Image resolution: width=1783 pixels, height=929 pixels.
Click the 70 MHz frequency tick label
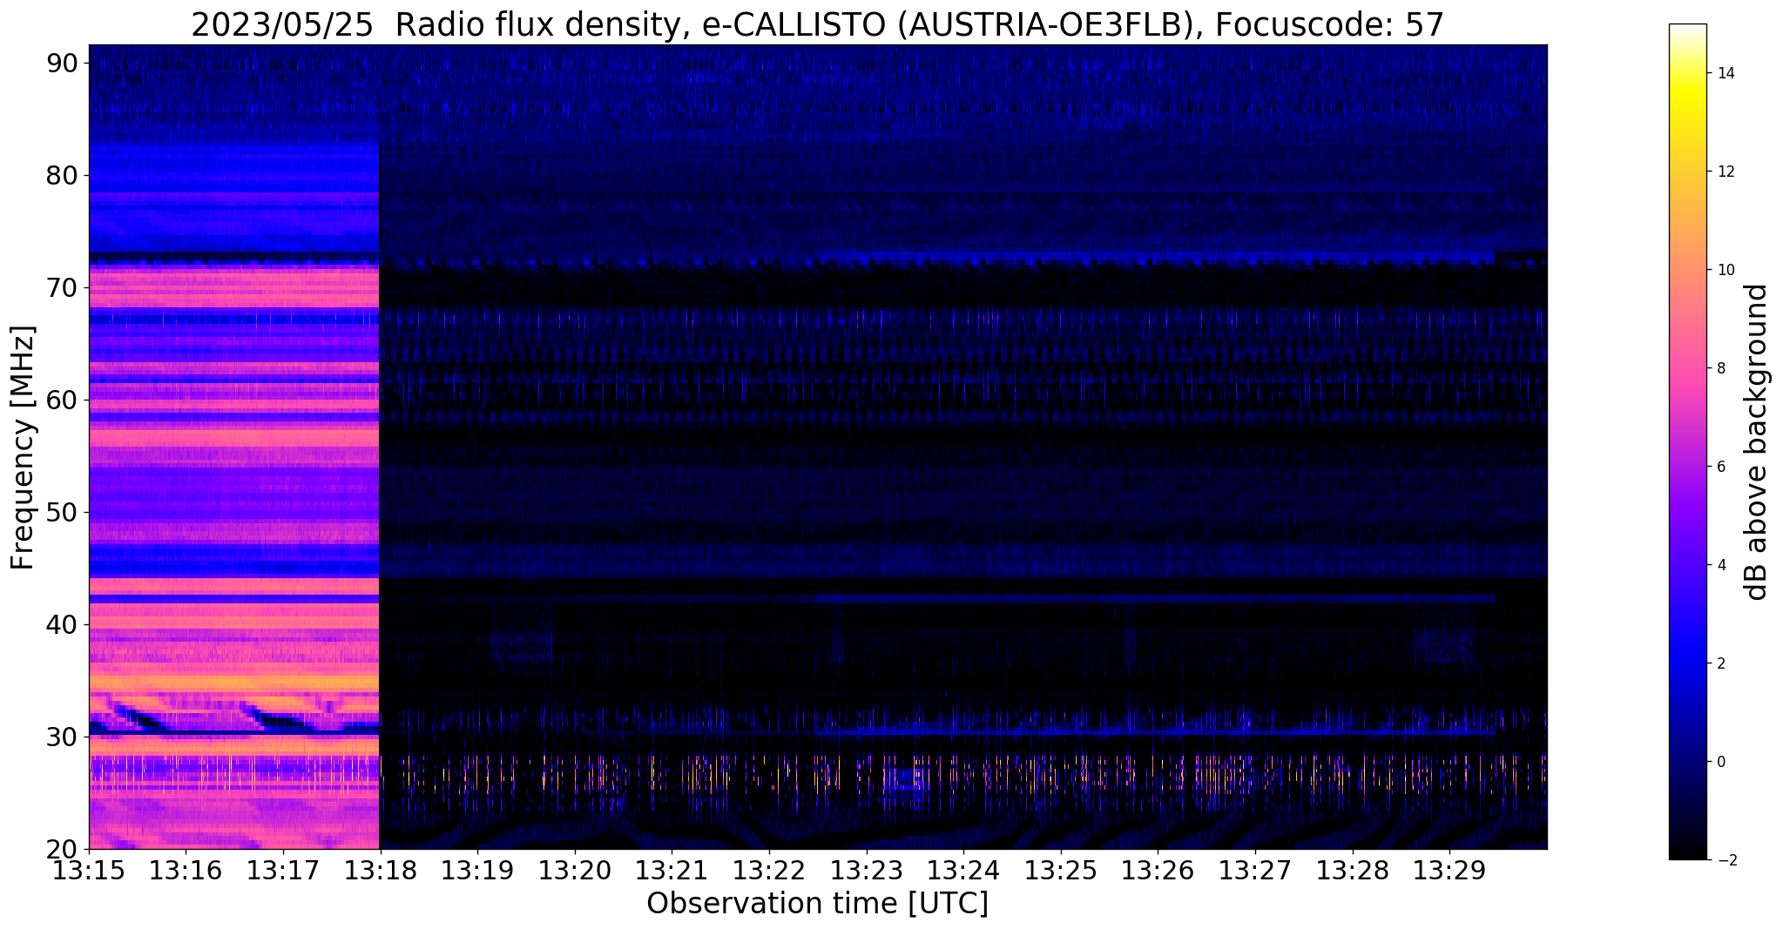click(x=62, y=287)
